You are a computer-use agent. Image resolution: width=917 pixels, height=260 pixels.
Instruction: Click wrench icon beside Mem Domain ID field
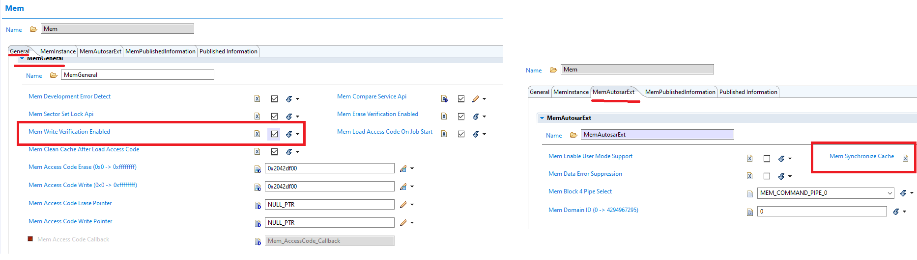coord(896,212)
